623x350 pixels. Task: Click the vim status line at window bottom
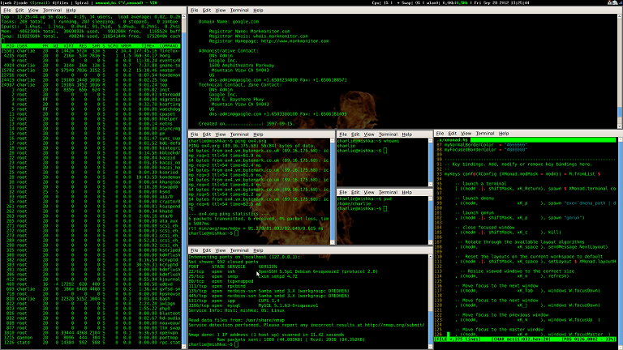[526, 339]
